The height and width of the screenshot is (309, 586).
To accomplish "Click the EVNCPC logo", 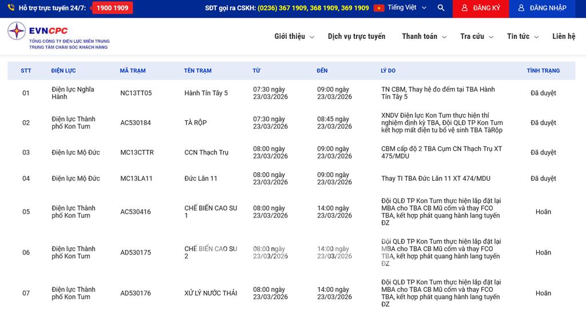I will [x=58, y=36].
